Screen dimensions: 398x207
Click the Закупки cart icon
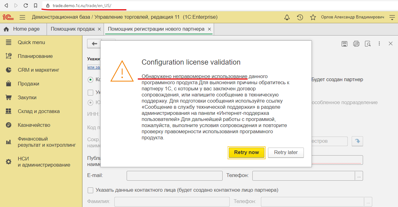point(8,97)
